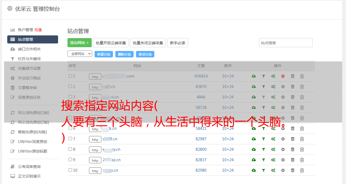Click the database icon in row 3 (4846)
Screen dimensions: 346x184
(293, 97)
